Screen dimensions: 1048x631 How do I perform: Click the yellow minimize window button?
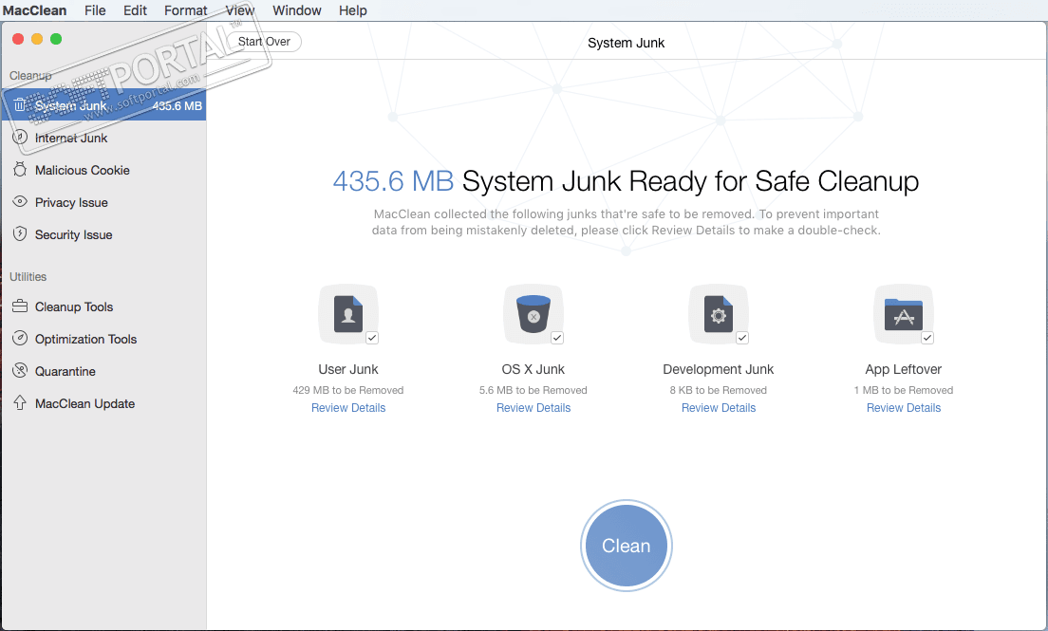click(x=37, y=39)
